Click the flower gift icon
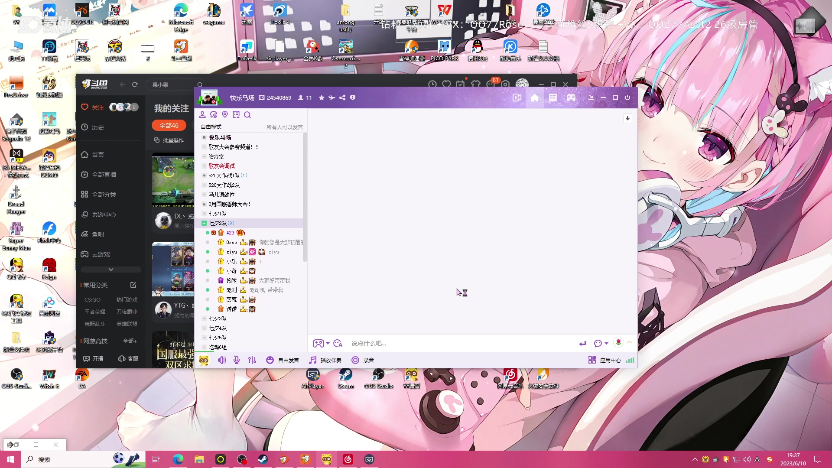Screen dimensions: 832x468 [618, 342]
